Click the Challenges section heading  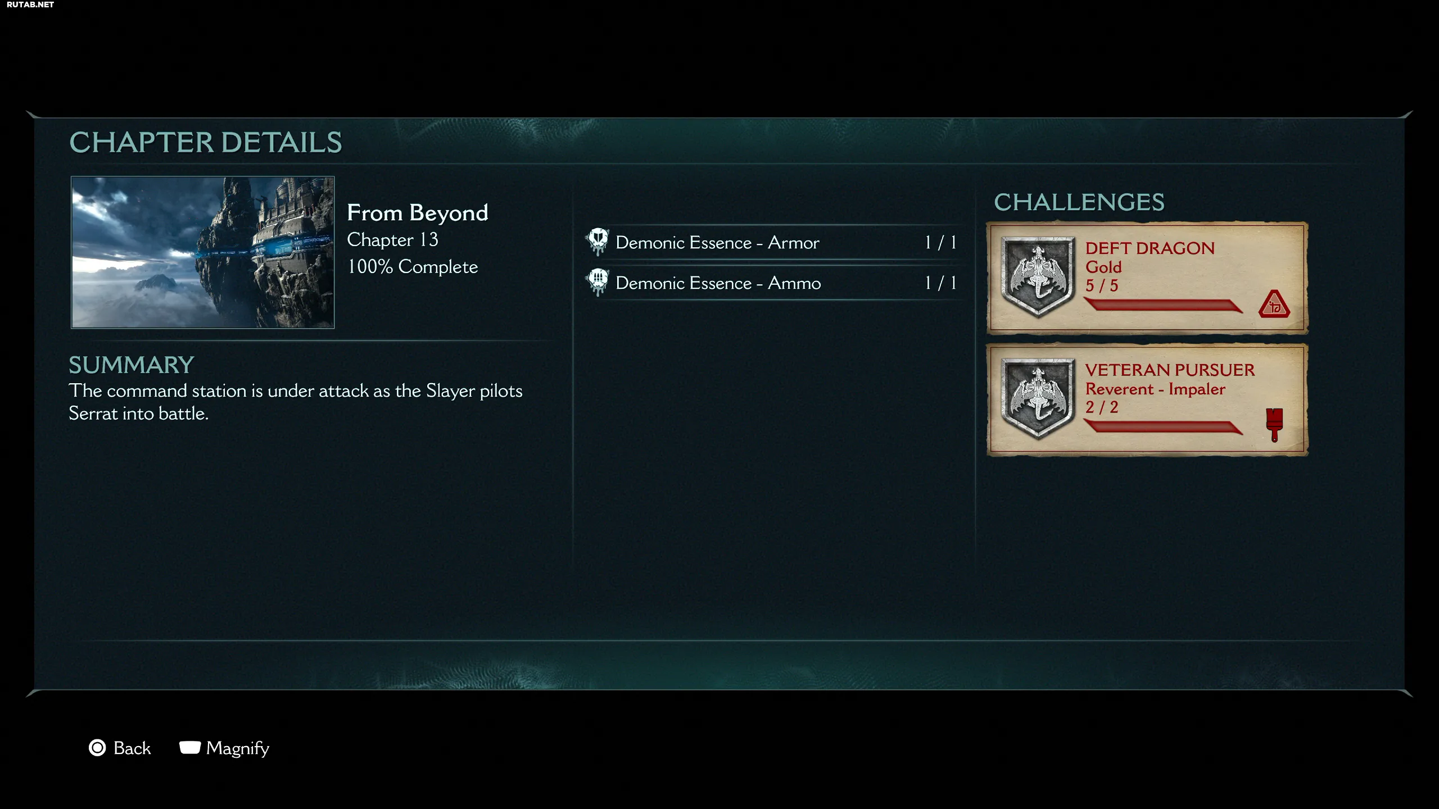[1079, 203]
